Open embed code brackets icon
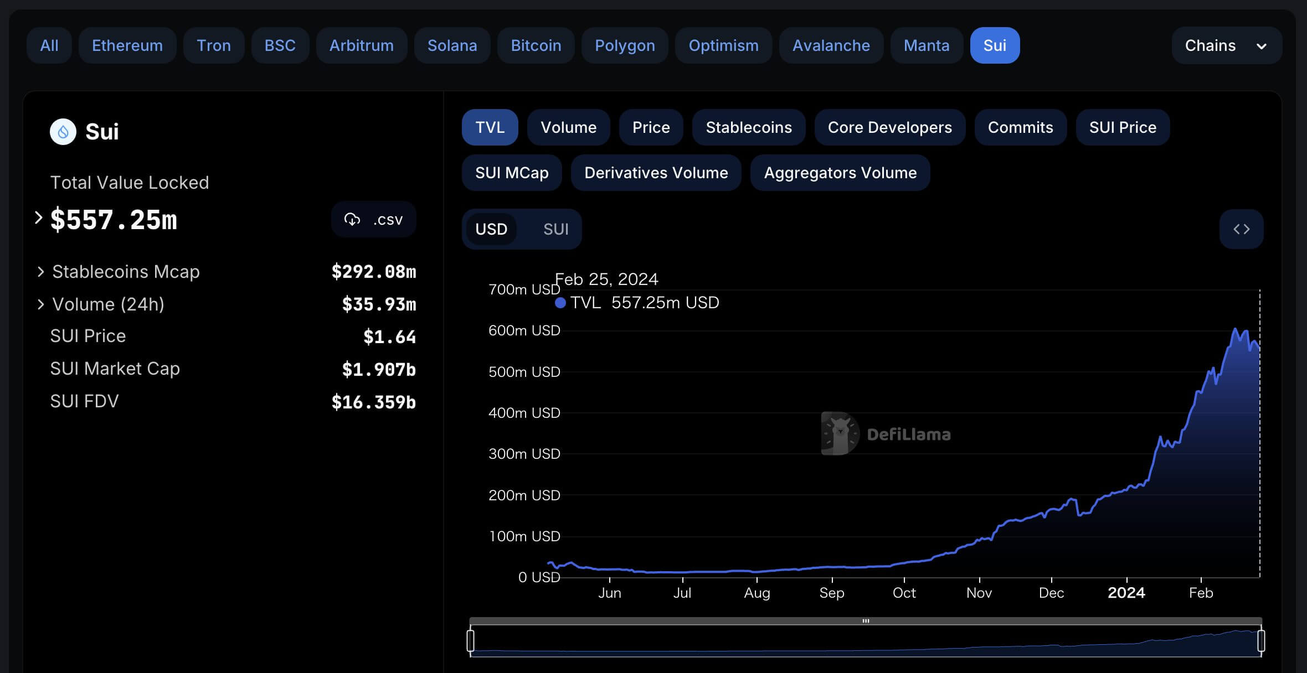 pyautogui.click(x=1241, y=229)
